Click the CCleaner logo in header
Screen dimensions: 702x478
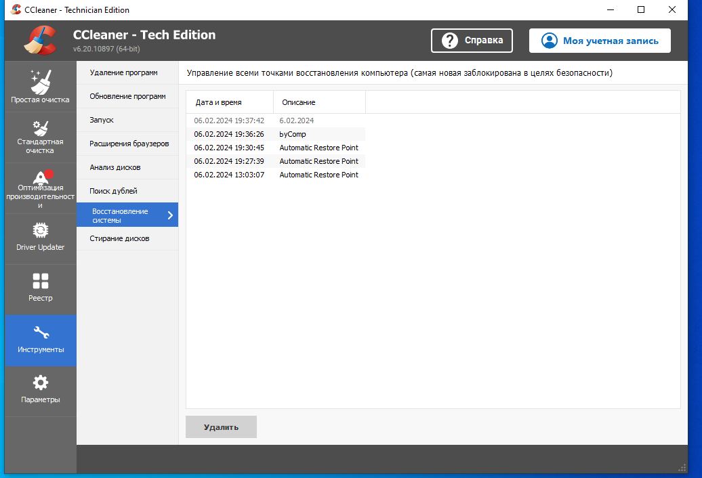tap(40, 40)
